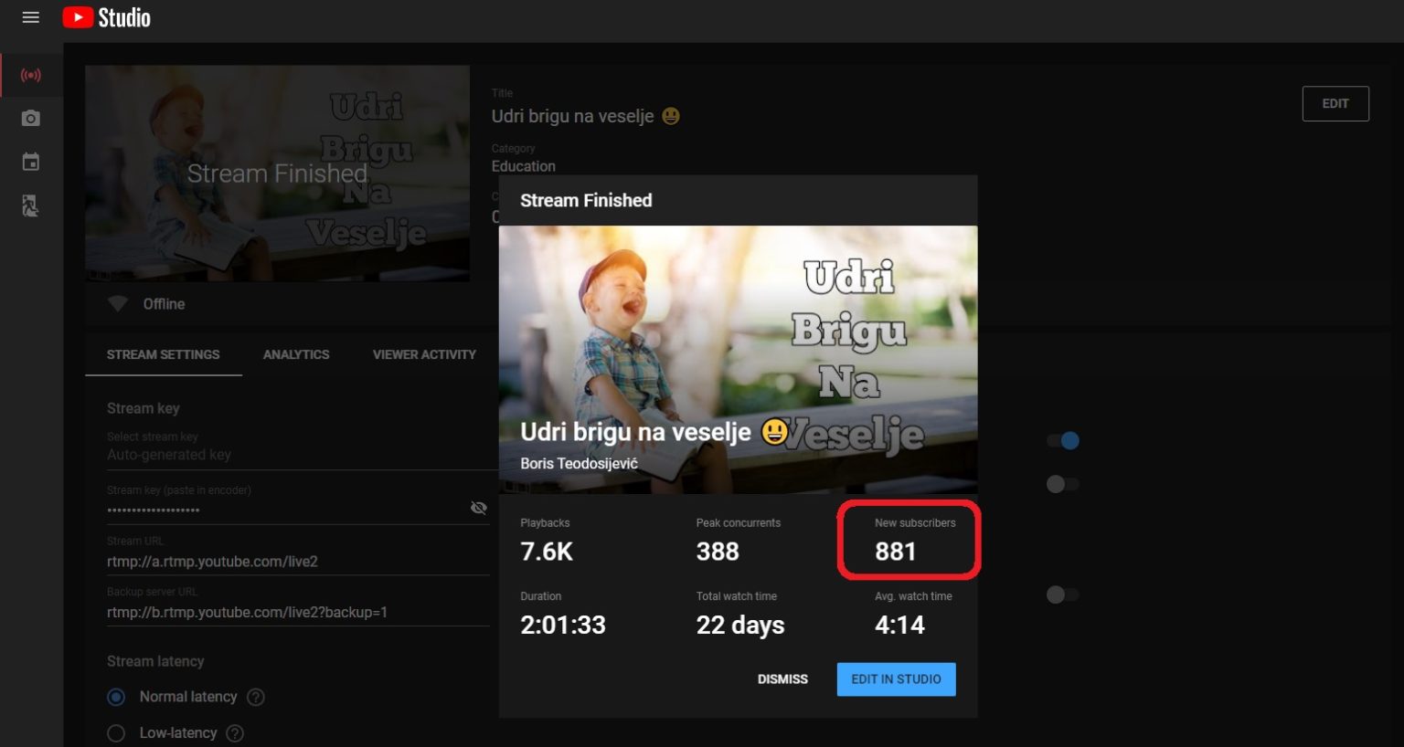
Task: Click the 'Education' category value
Action: pos(524,166)
